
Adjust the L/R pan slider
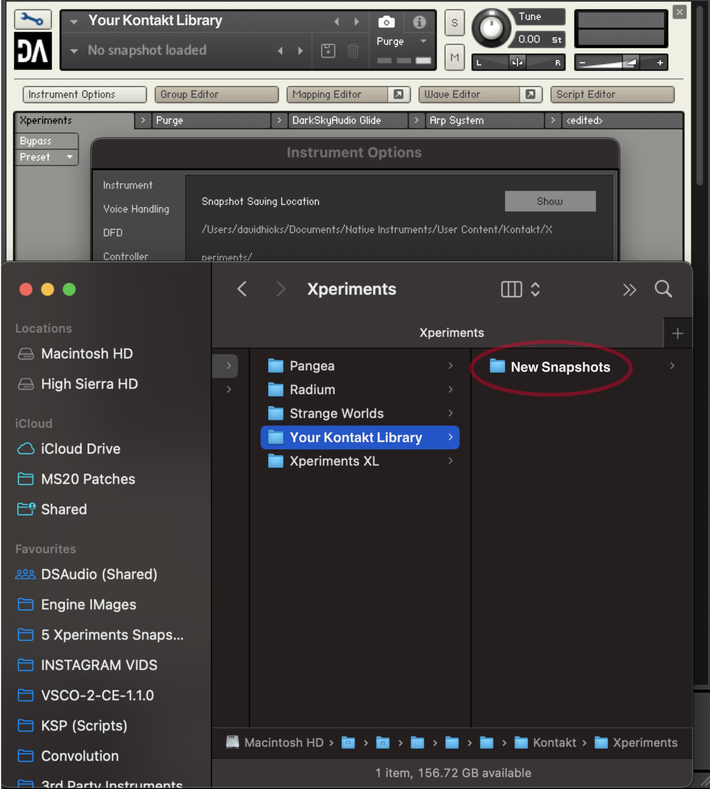(518, 63)
